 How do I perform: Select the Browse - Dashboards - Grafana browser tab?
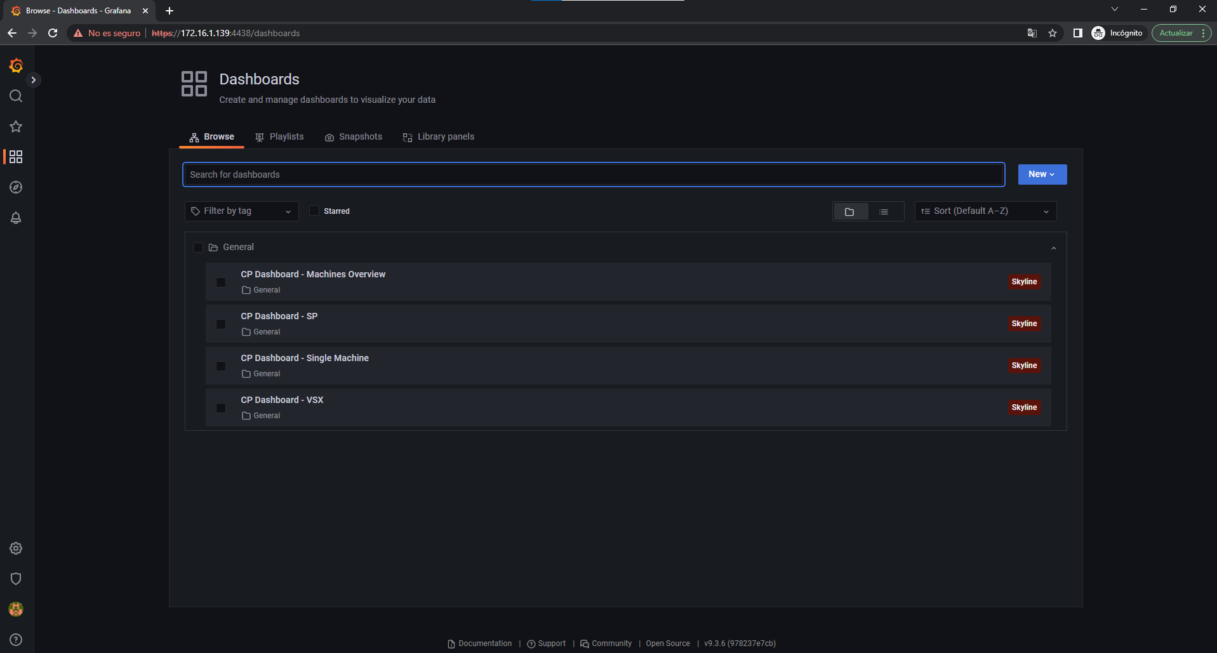[78, 11]
